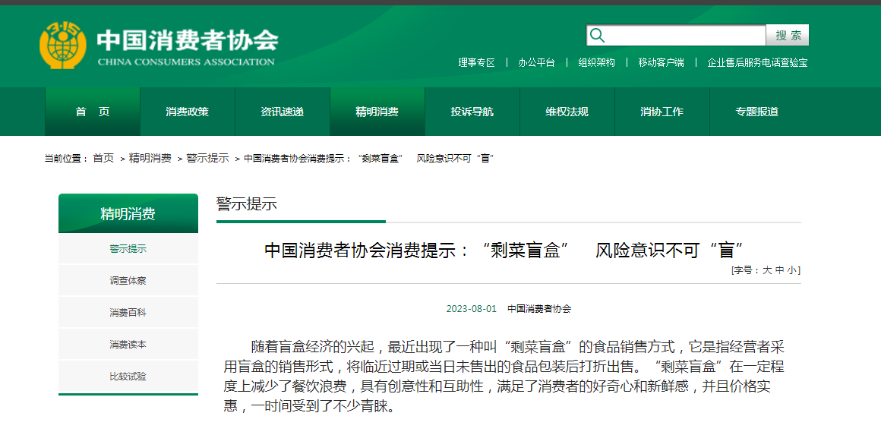881x435 pixels.
Task: Open the 理事专区 link
Action: (476, 62)
